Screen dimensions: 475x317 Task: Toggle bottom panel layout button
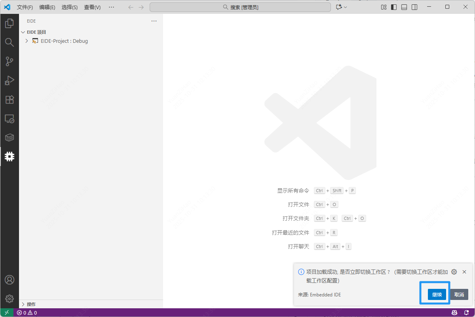point(404,7)
